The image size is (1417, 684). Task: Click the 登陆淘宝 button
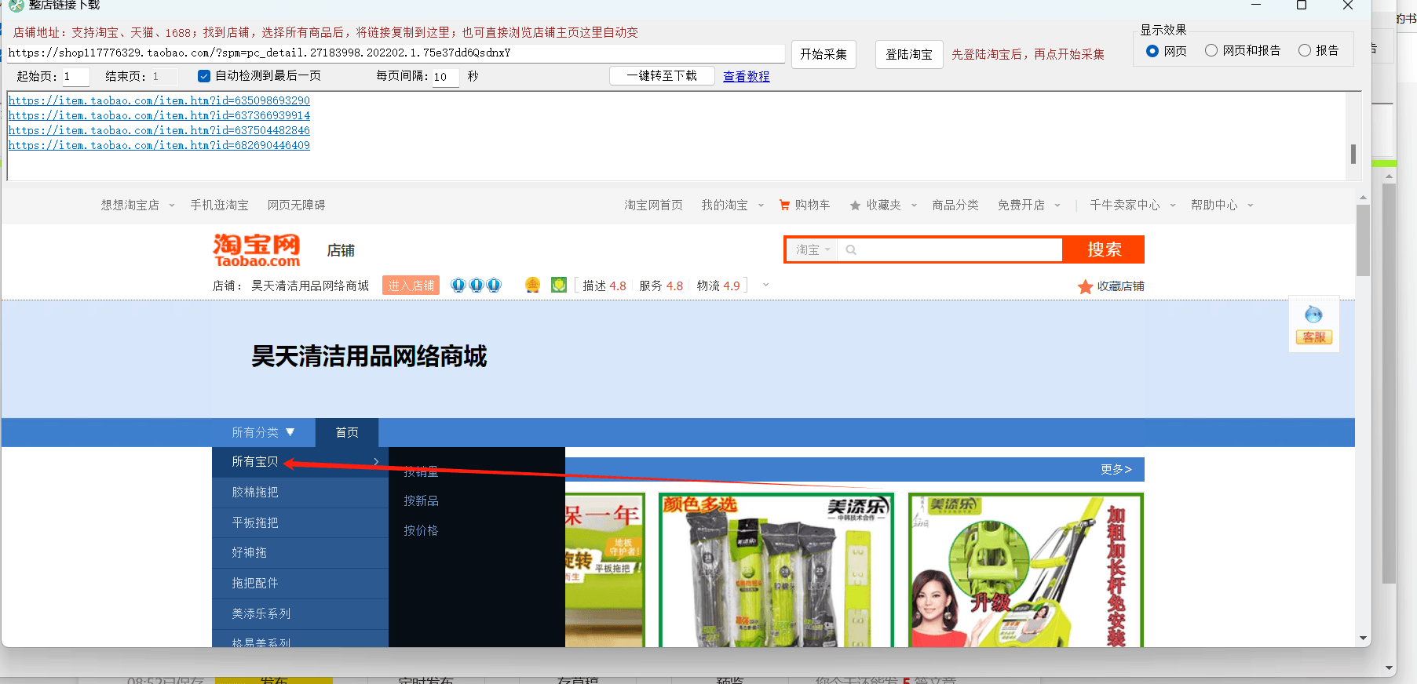tap(909, 54)
